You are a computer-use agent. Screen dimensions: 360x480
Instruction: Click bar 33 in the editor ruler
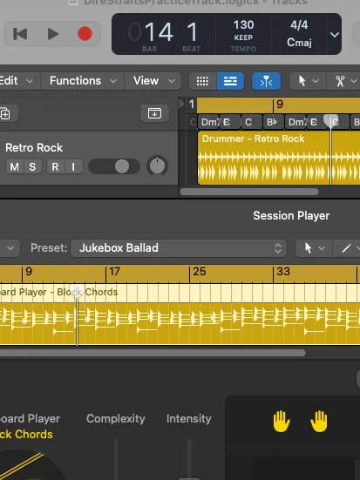pos(282,272)
